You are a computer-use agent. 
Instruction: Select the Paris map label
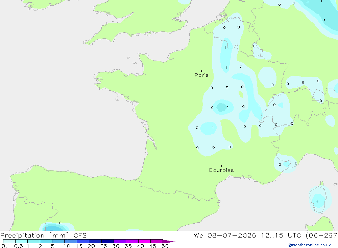(x=201, y=75)
